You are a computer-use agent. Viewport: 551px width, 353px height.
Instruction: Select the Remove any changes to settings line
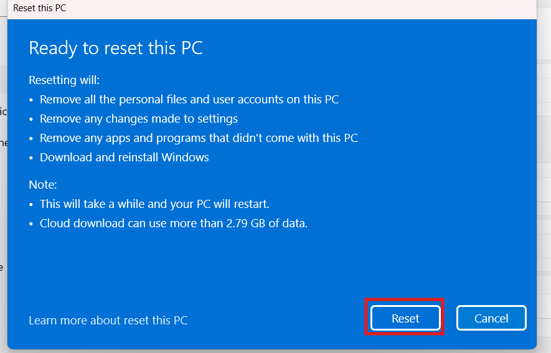point(139,119)
